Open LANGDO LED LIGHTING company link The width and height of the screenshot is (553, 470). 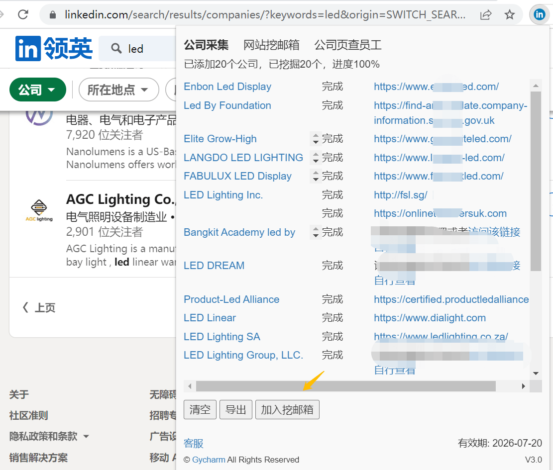pos(243,158)
